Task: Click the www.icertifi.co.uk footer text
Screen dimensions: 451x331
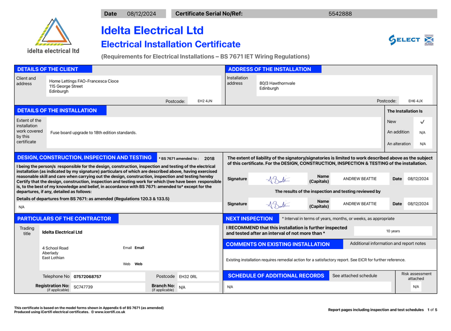Action: (110, 312)
